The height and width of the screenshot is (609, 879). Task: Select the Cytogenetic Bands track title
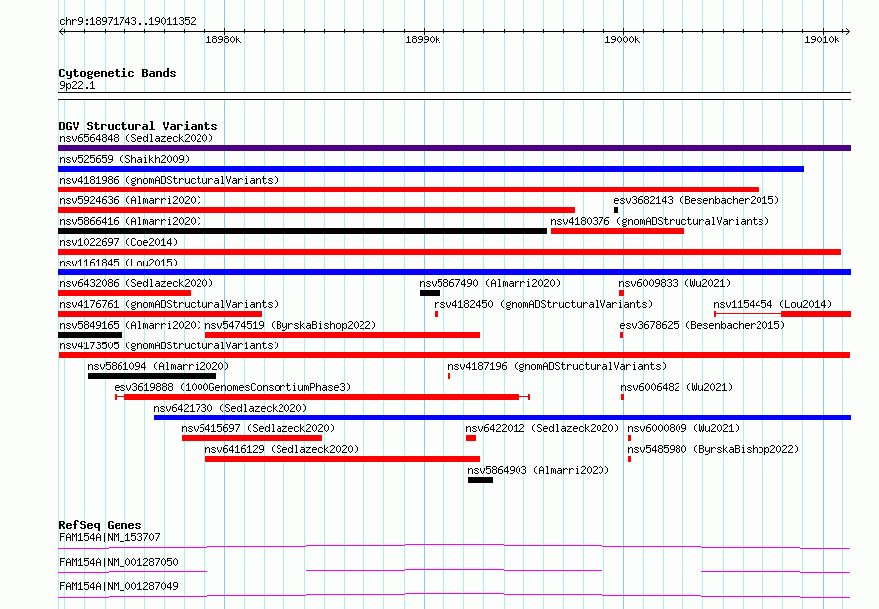click(118, 73)
